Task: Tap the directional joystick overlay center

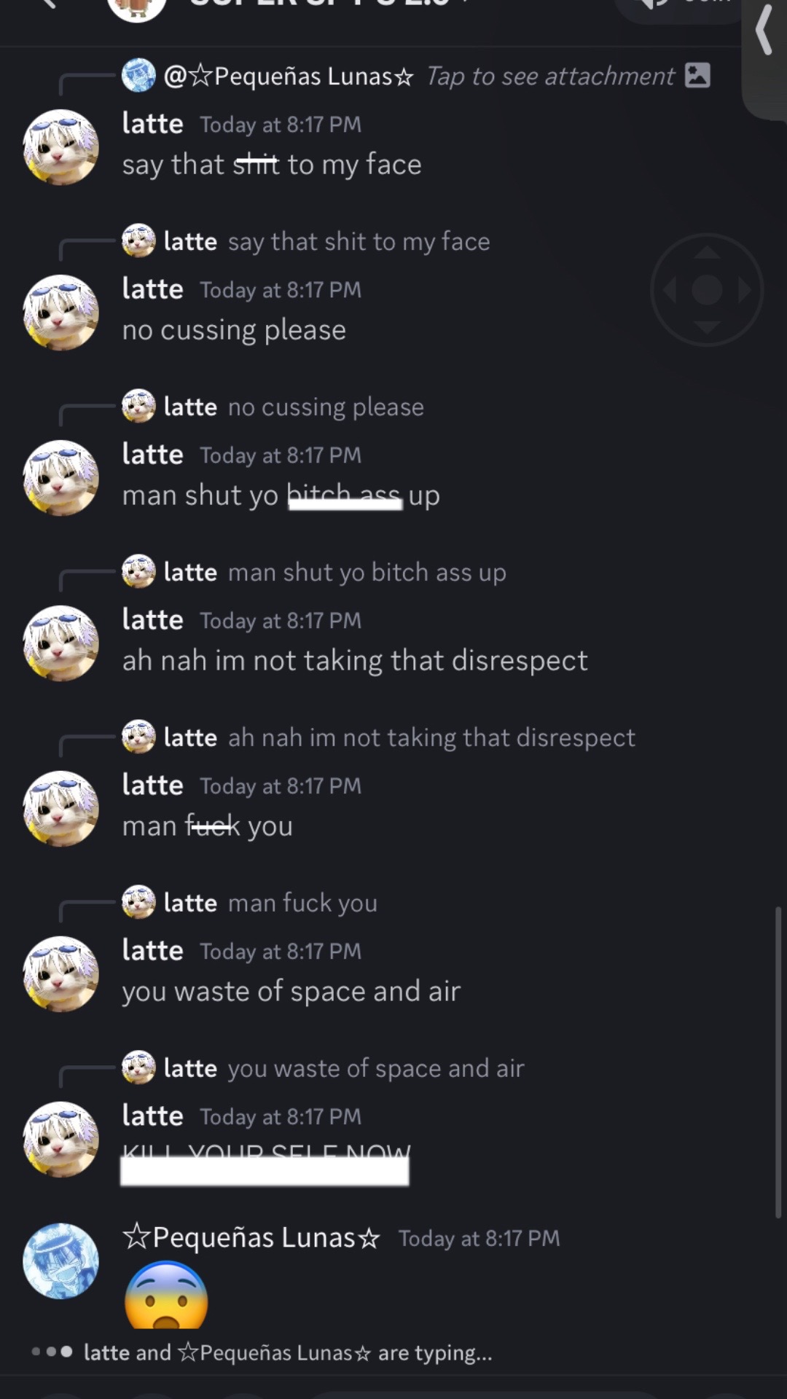Action: [x=706, y=290]
